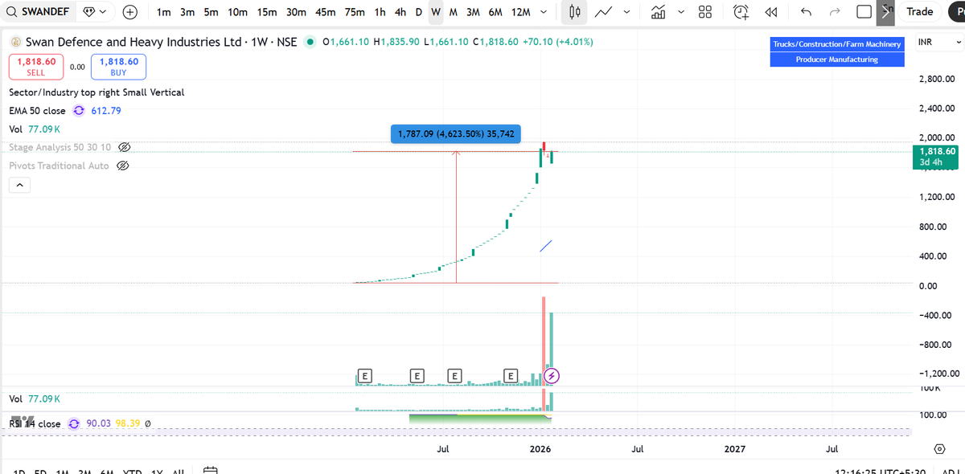965x474 pixels.
Task: Select the RSI 14 close legend
Action: [x=35, y=423]
